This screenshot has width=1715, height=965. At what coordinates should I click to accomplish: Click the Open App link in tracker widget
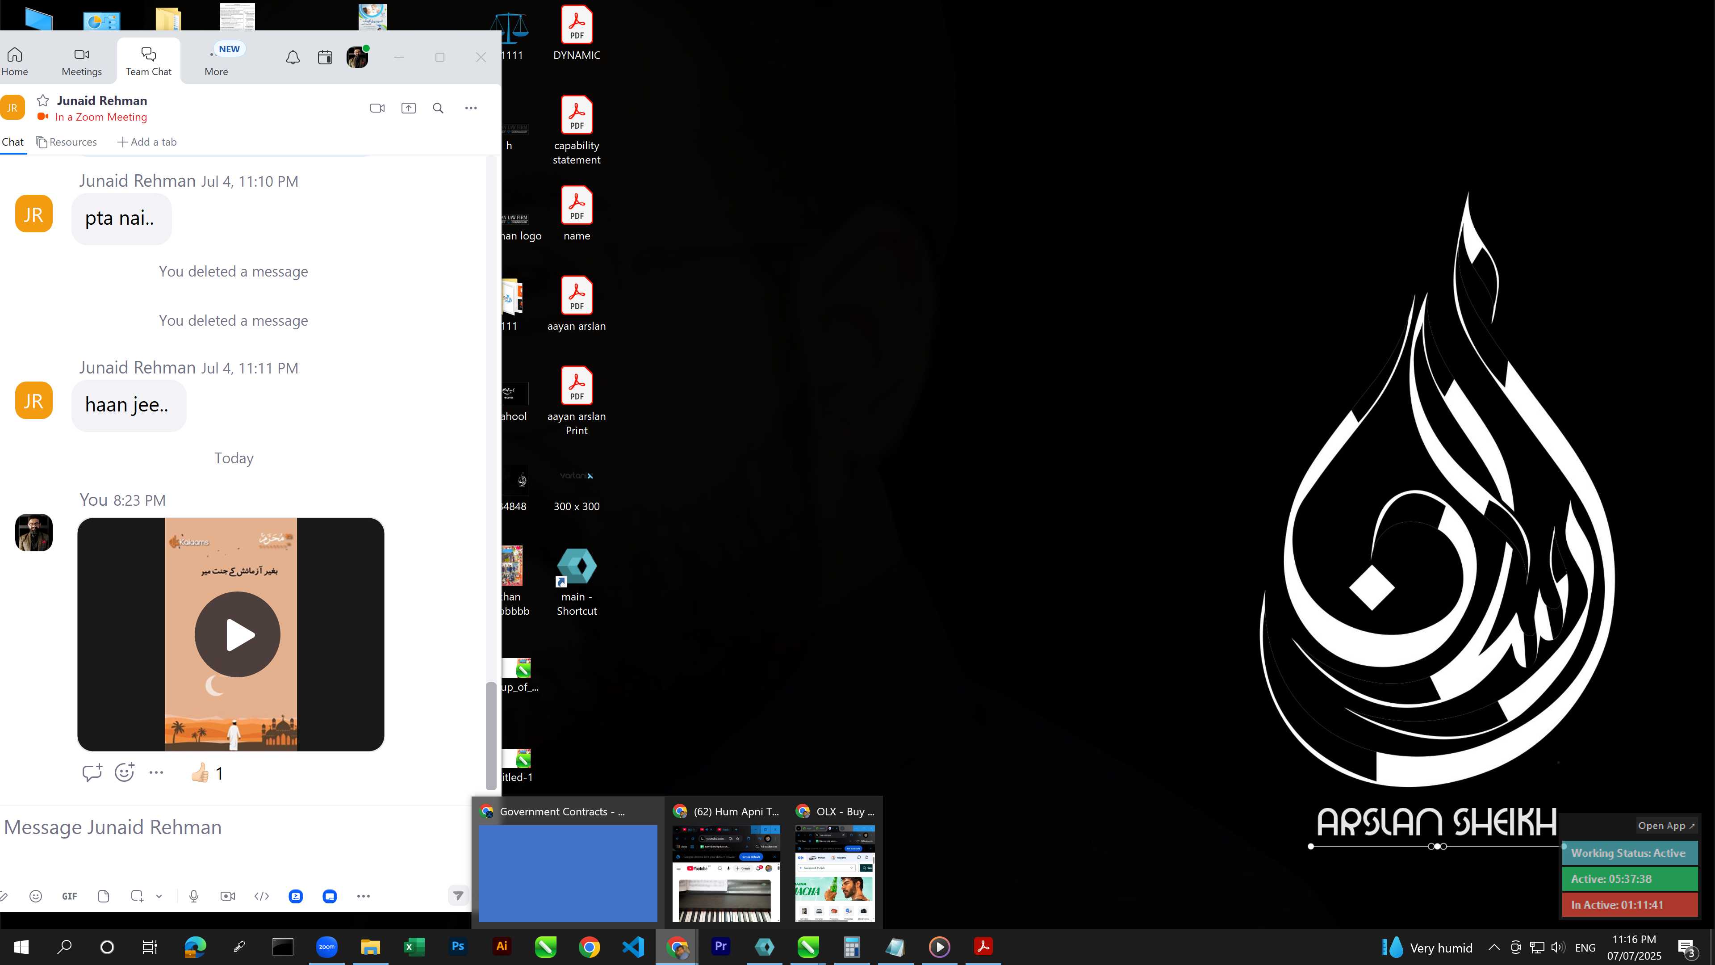1666,825
